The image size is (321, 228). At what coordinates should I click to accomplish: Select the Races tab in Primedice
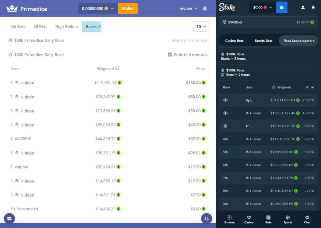point(91,27)
